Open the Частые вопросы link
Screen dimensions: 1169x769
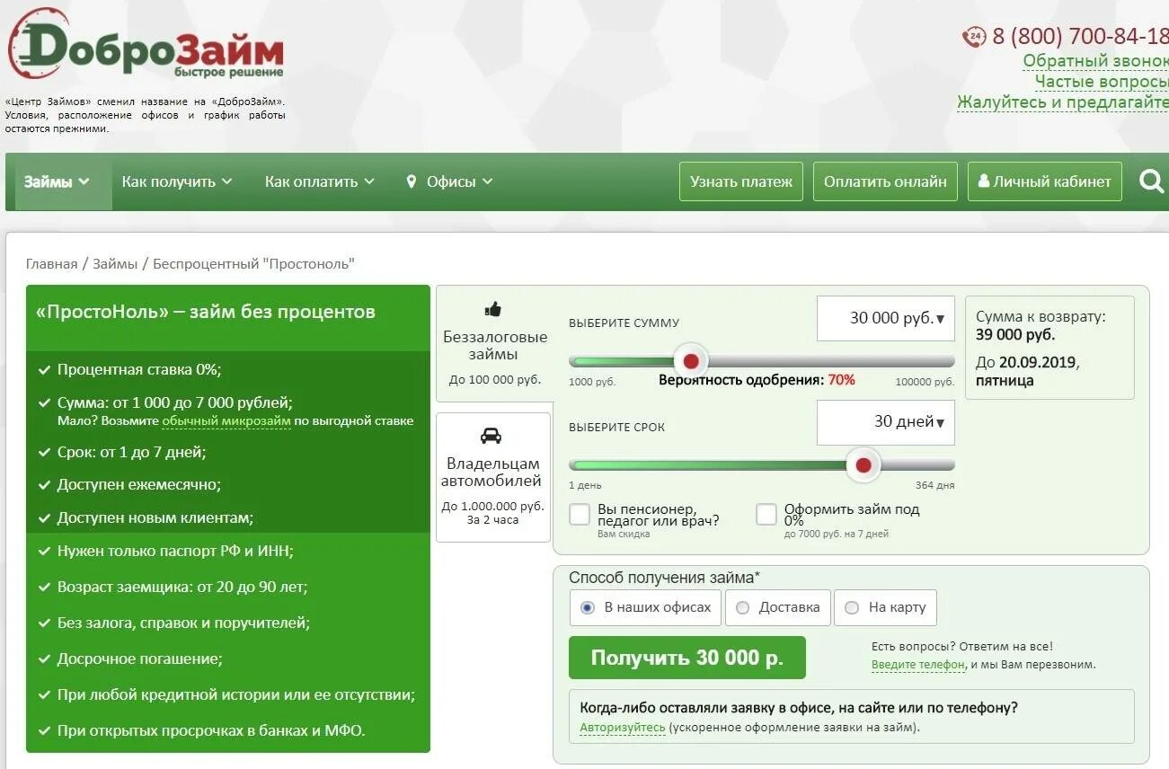pyautogui.click(x=1102, y=82)
